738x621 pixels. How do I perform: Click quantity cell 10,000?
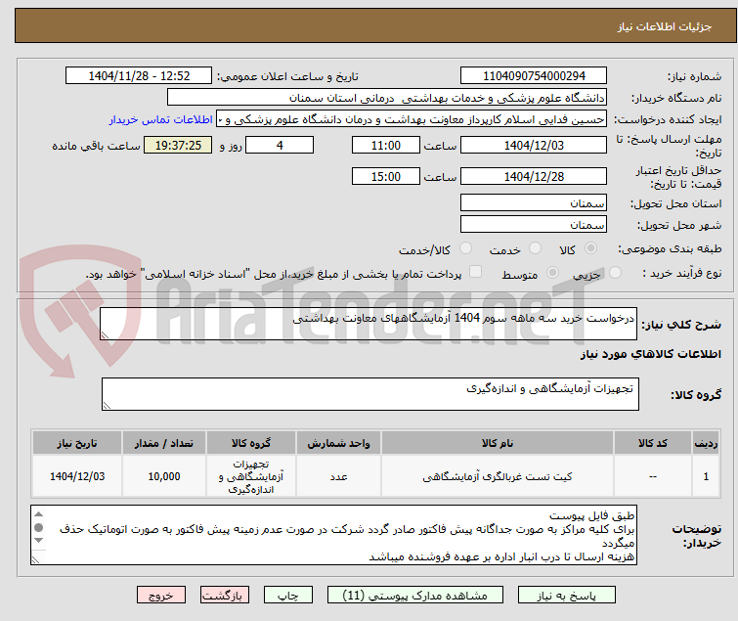[x=164, y=476]
